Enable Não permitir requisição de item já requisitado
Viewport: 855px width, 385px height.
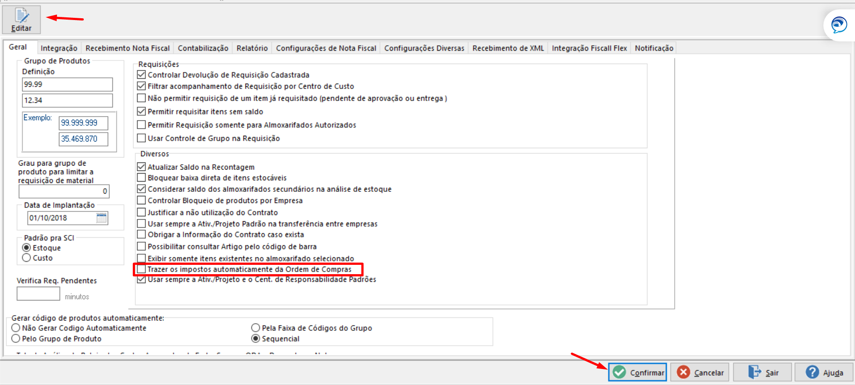click(x=142, y=98)
